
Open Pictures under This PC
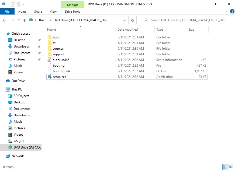pyautogui.click(x=19, y=128)
